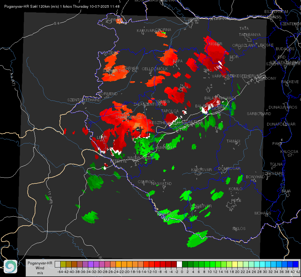Click the AJKA label
Image resolution: width=301 pixels, height=277 pixels.
coord(184,87)
